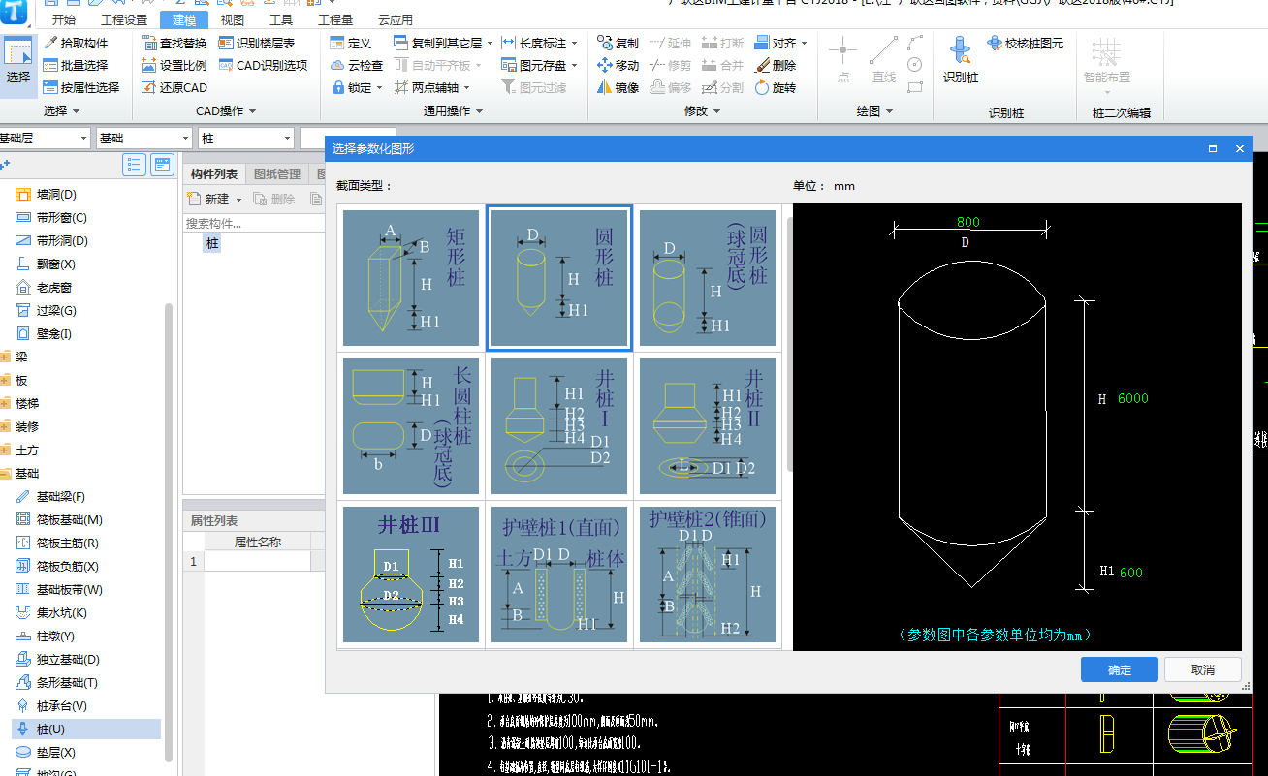The width and height of the screenshot is (1268, 776).
Task: Select the 井桩 II section thumbnail
Action: click(x=708, y=425)
